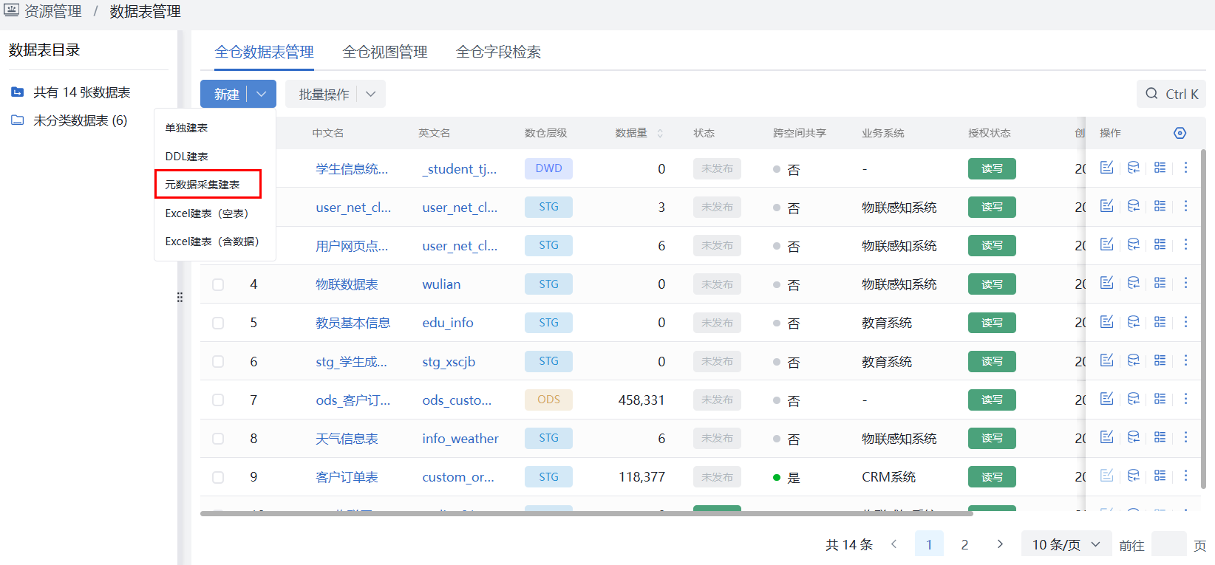Click the 前往 page number input
The image size is (1215, 565).
(x=1169, y=544)
